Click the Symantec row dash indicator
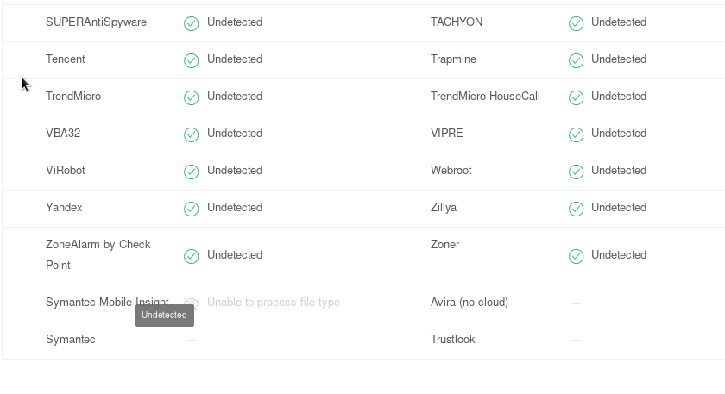 191,341
